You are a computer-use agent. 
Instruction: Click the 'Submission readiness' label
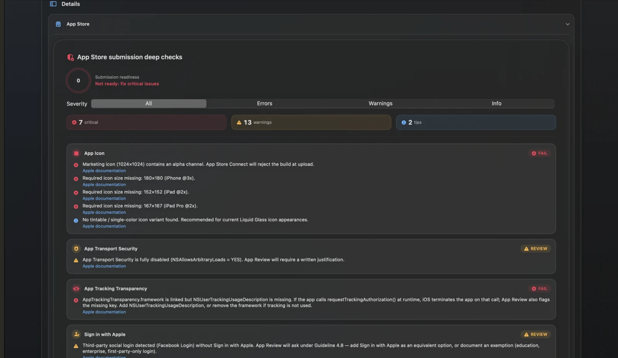click(x=117, y=77)
